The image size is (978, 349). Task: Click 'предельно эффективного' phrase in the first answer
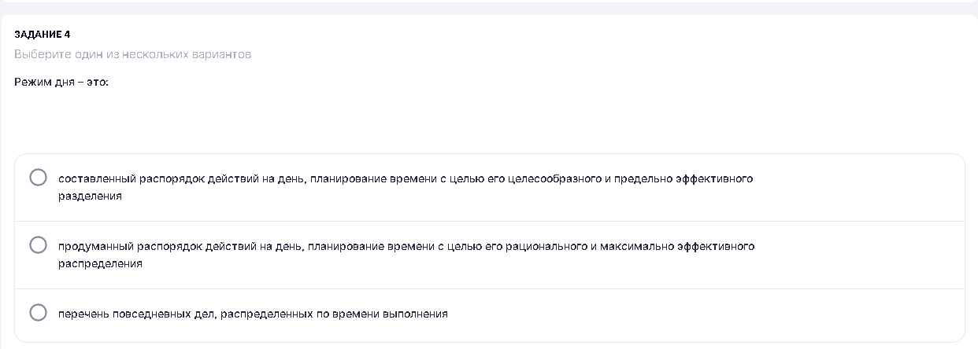pyautogui.click(x=682, y=179)
